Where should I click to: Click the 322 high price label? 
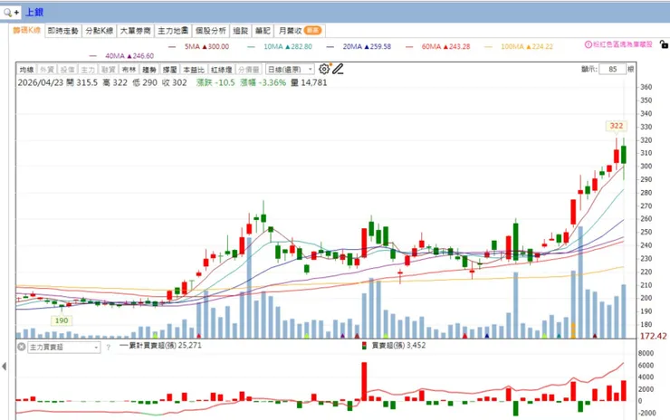click(x=617, y=126)
